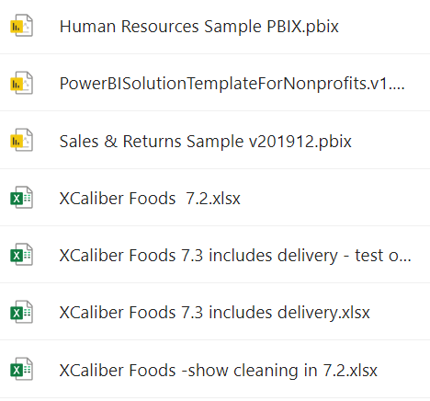
Task: Open 'XCaliber Foods 7.3 includes delivery - test o...'
Action: [235, 256]
